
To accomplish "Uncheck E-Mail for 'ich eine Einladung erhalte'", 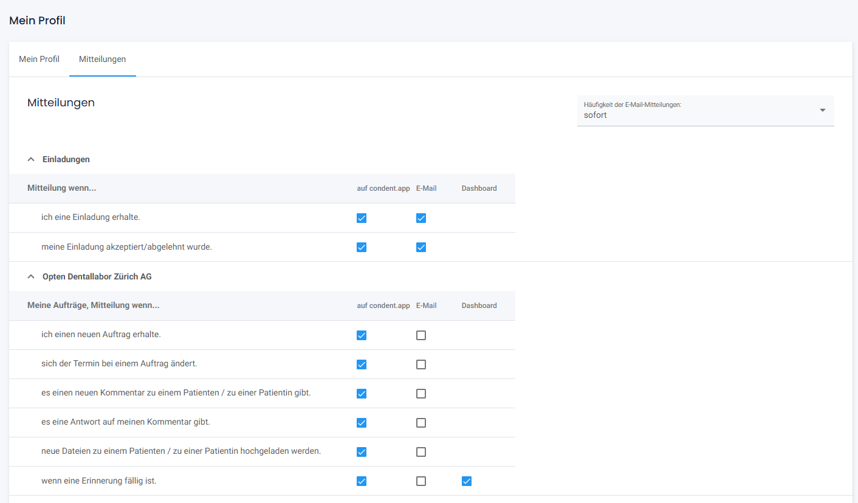I will tap(421, 218).
